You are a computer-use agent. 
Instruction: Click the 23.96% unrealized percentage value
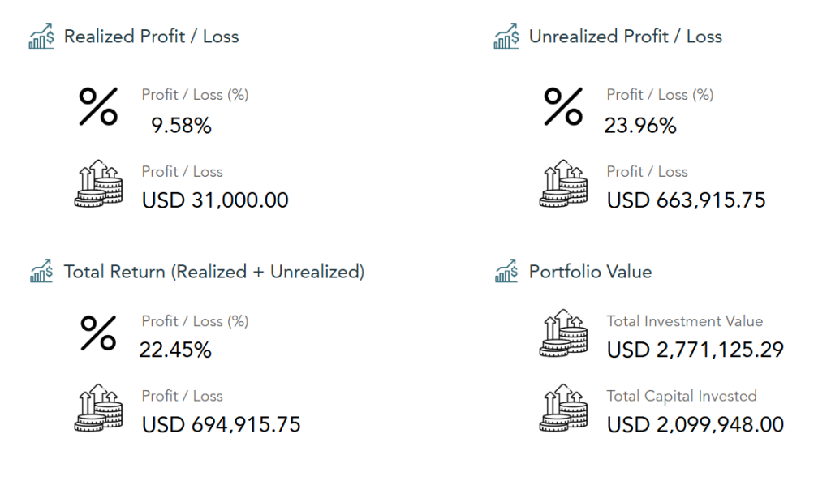click(640, 126)
